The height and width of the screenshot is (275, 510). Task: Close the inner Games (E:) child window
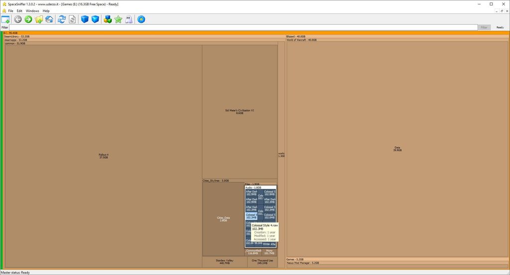pos(507,11)
